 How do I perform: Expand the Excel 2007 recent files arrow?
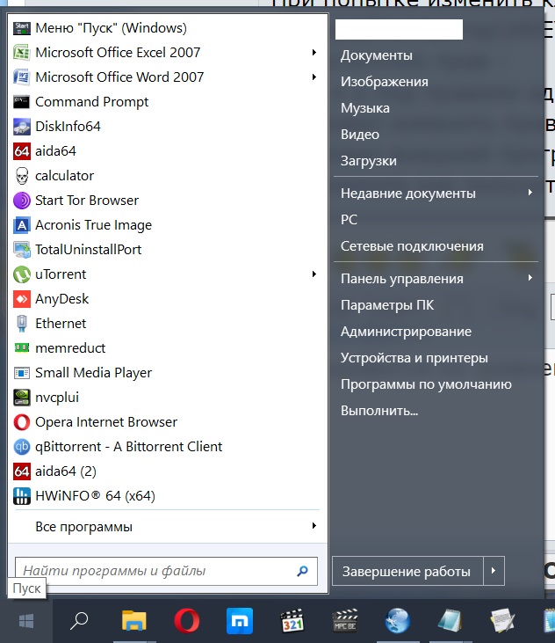pyautogui.click(x=314, y=53)
